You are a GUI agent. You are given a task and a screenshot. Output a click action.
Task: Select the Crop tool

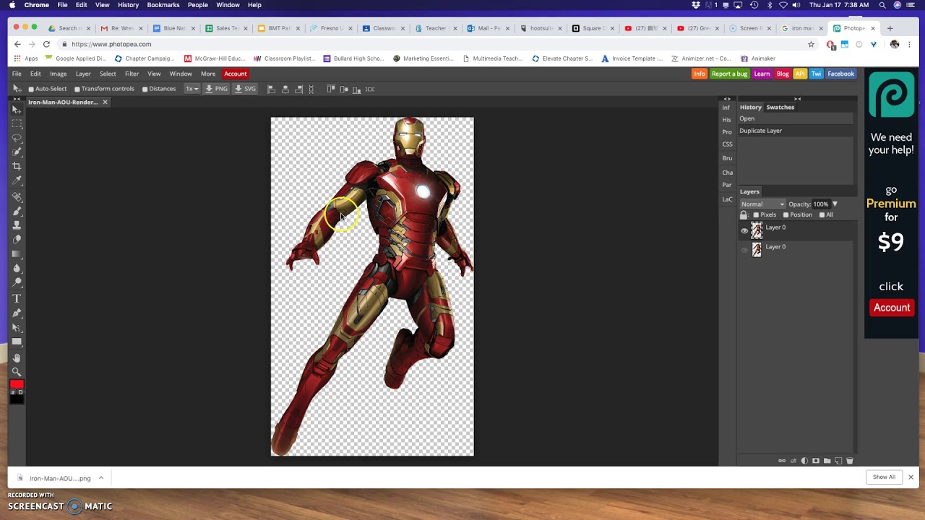(17, 166)
